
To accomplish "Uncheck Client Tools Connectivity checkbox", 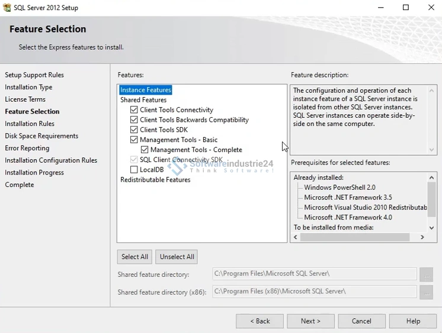I will pos(134,110).
